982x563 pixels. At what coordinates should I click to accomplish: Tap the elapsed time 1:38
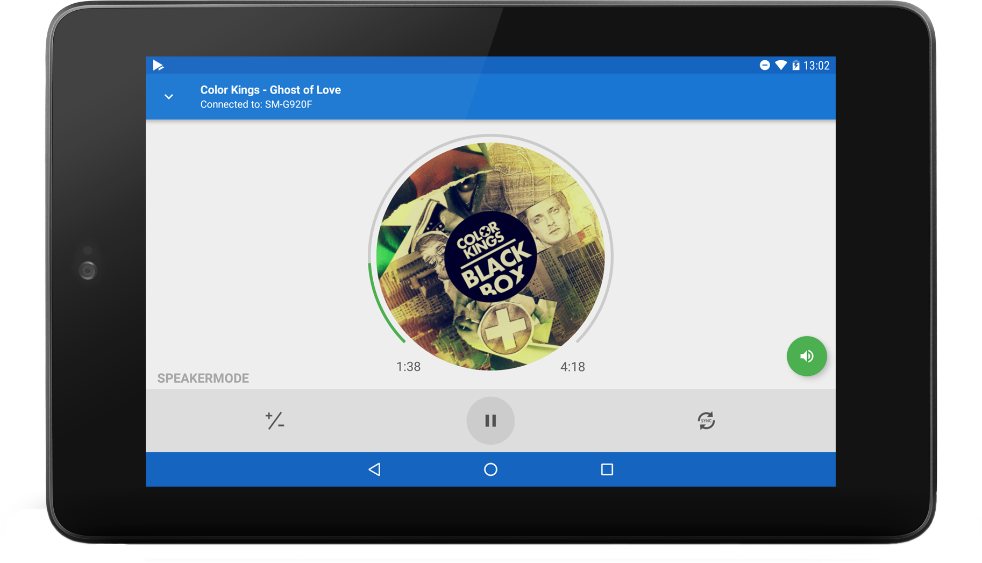pos(408,367)
